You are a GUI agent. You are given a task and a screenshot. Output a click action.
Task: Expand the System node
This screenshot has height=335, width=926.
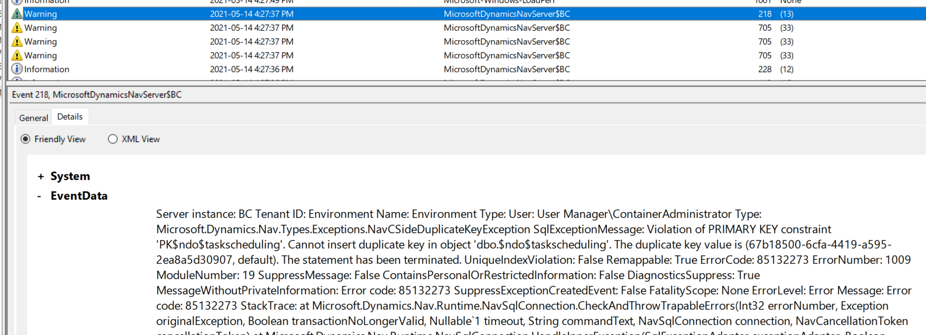point(41,177)
